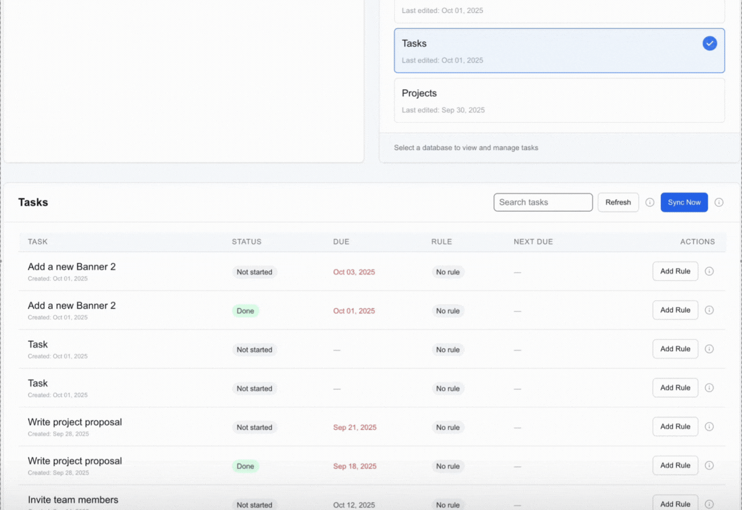Screen dimensions: 742x510
Task: Add a rule to Invite team members
Action: 675,503
